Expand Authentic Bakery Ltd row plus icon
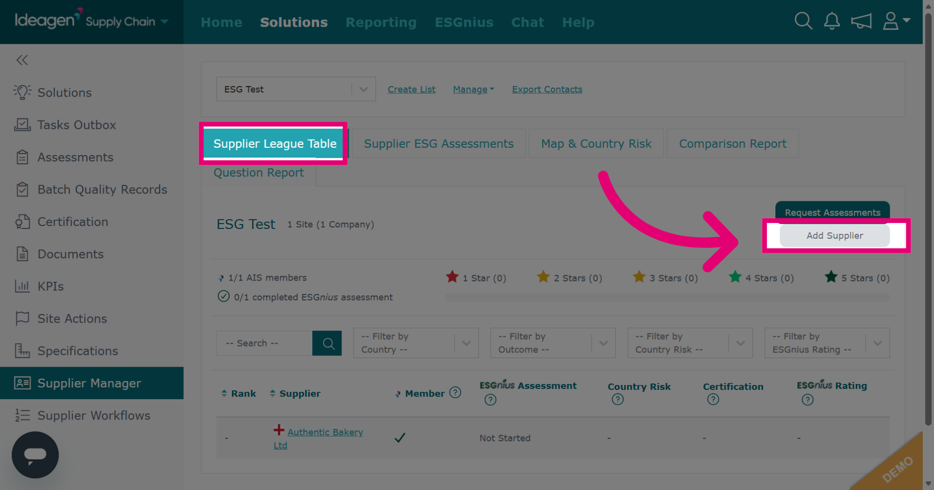Screen dimensions: 934x490 coord(279,430)
